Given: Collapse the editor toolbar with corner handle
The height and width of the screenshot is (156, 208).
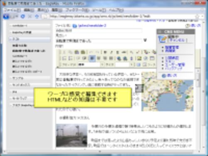Looking at the screenshot, I should tap(58, 67).
